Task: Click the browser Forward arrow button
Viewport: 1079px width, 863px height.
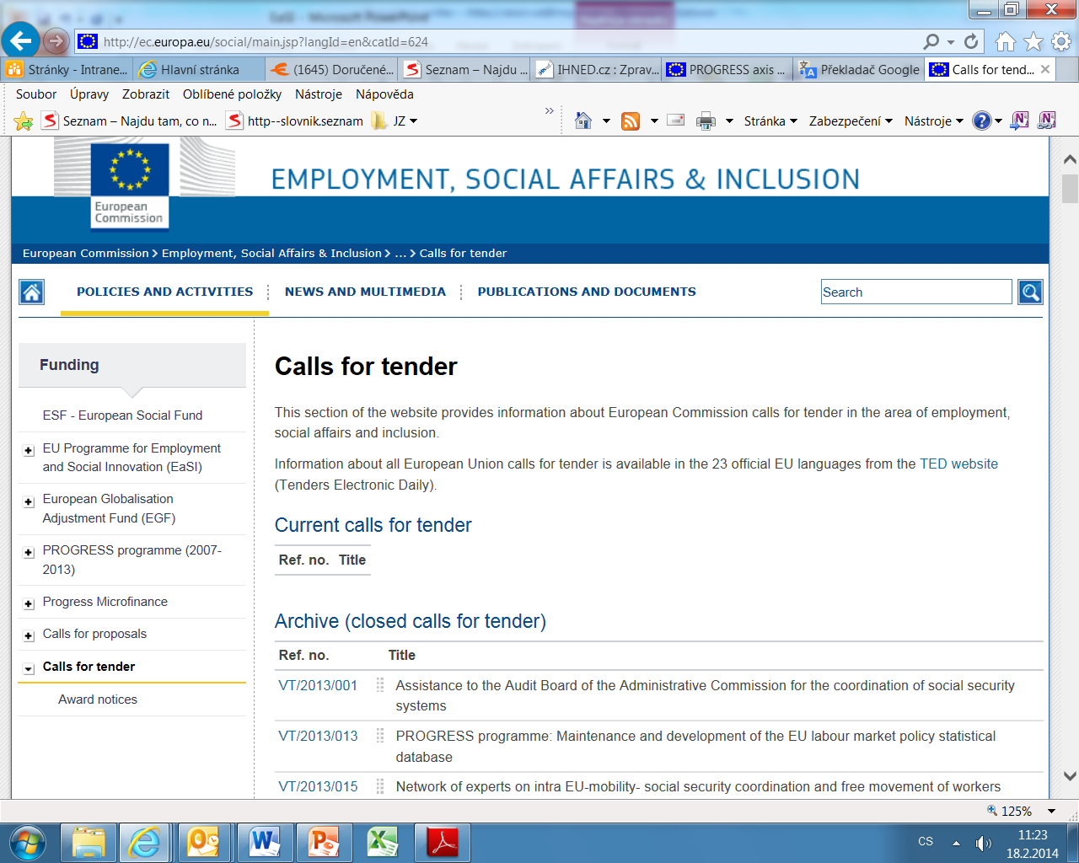Action: coord(56,40)
